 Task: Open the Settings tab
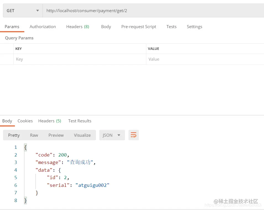coord(194,27)
